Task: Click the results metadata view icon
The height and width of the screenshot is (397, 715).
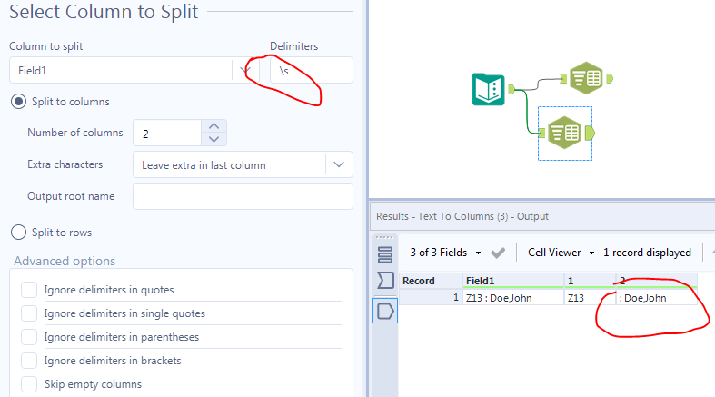Action: tap(385, 255)
